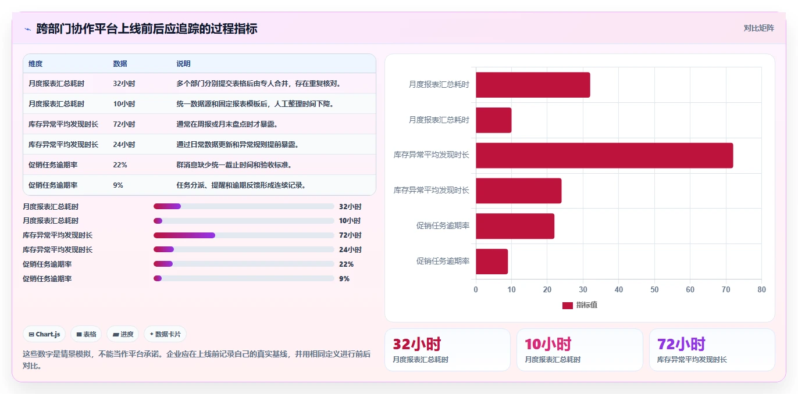Open the 32小时 data card
Viewport: 798px width, 394px height.
click(447, 350)
